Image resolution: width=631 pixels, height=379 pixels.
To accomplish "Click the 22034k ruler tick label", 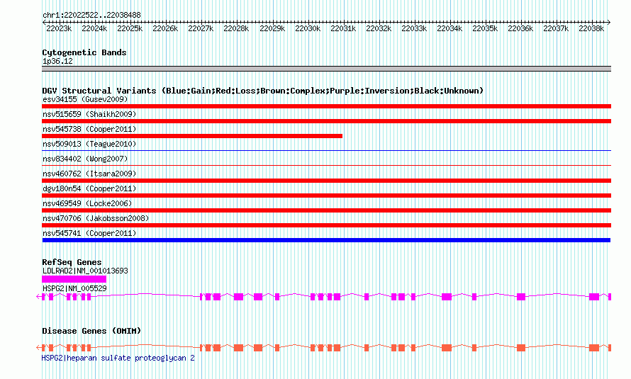I will pos(449,28).
